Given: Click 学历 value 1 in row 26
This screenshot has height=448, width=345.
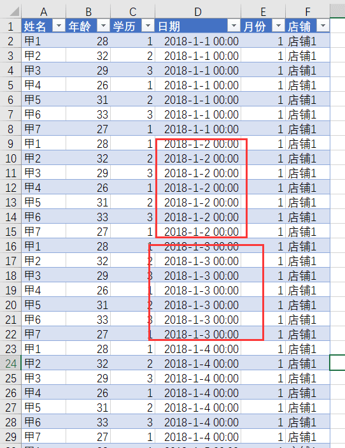Looking at the screenshot, I should pyautogui.click(x=132, y=393).
